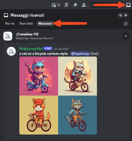Open the sort filter arrows button
Screen dimensions: 132x141
[x=126, y=23]
